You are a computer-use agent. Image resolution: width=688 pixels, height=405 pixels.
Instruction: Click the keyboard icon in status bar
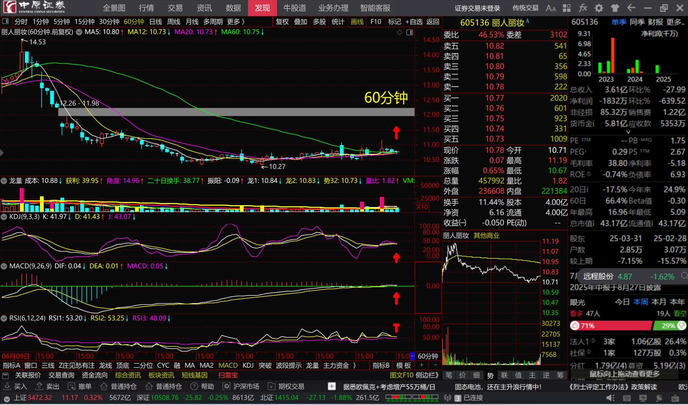tap(627, 398)
